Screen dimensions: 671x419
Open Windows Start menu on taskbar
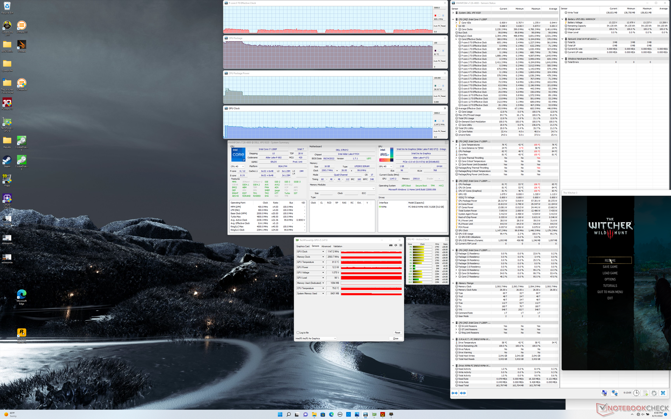[x=280, y=414]
